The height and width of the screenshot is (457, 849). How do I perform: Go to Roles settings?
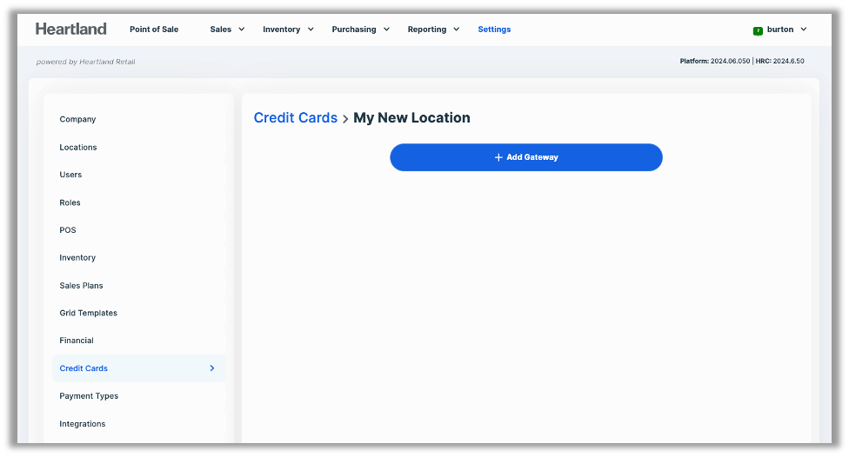[x=70, y=202]
